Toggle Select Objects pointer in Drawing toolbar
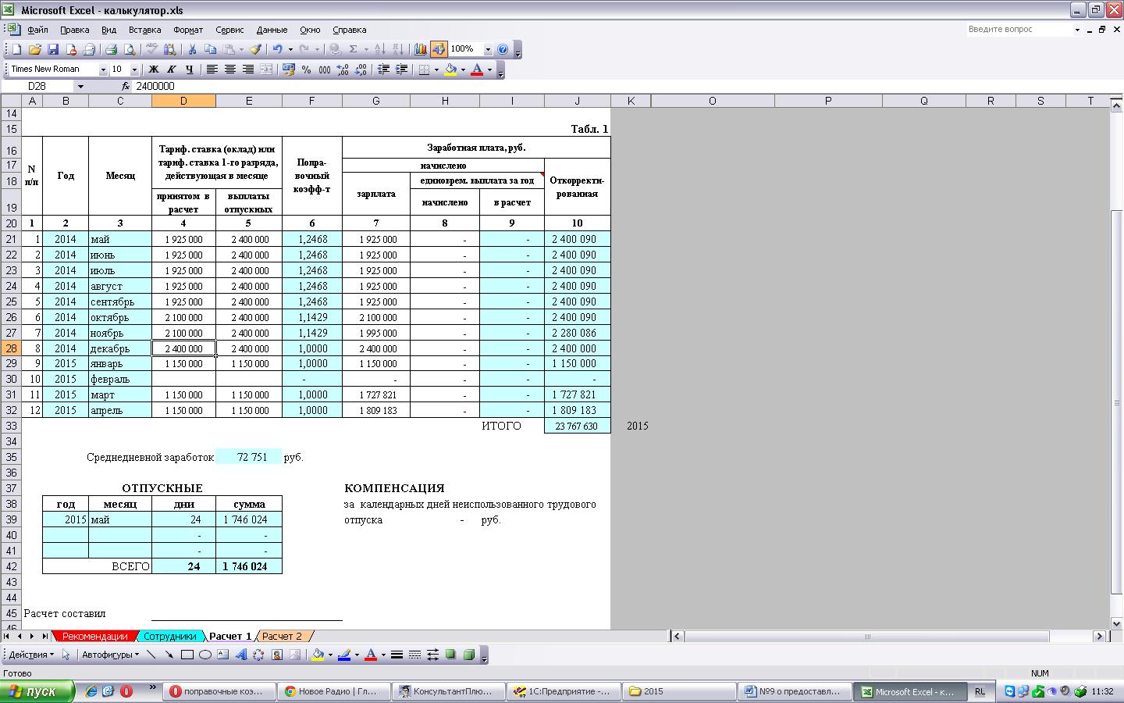1124x703 pixels. point(66,655)
